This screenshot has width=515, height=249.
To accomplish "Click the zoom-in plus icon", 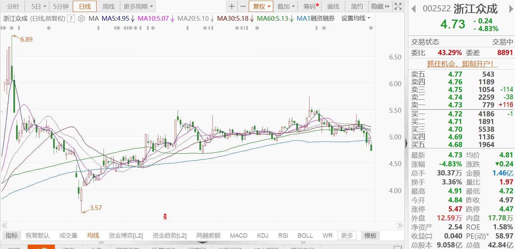I will tap(231, 6).
